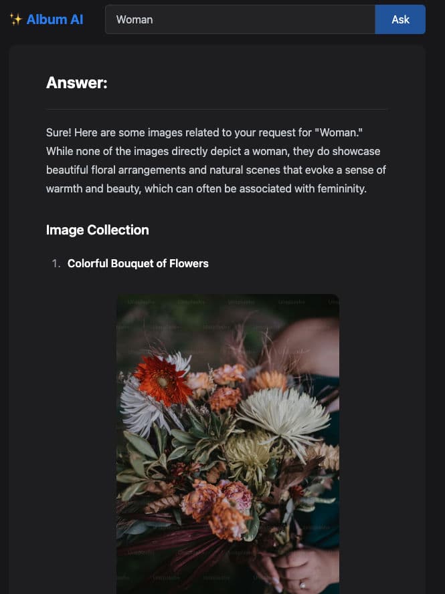Image resolution: width=445 pixels, height=594 pixels.
Task: Click the divider line below Answer heading
Action: point(217,110)
